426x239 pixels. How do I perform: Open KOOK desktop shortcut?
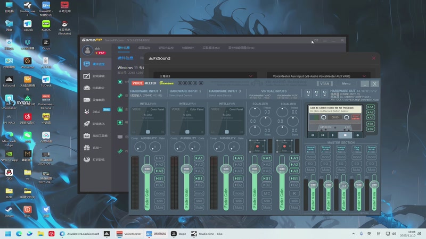[x=46, y=25]
